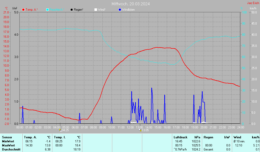Click the Durchschnitt row label

click(x=11, y=149)
